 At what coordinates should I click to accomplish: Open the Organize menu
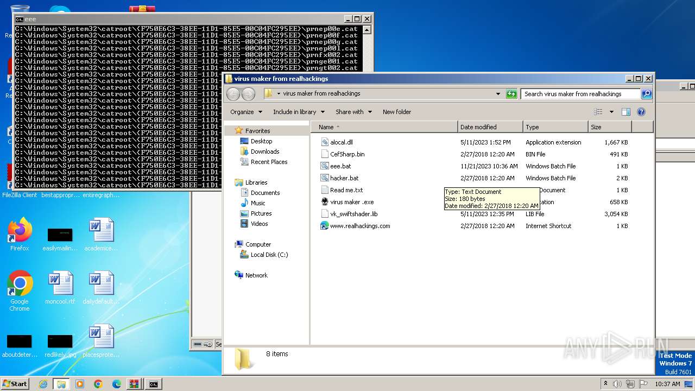247,112
